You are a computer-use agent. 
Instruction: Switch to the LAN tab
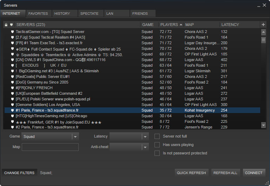(117, 13)
